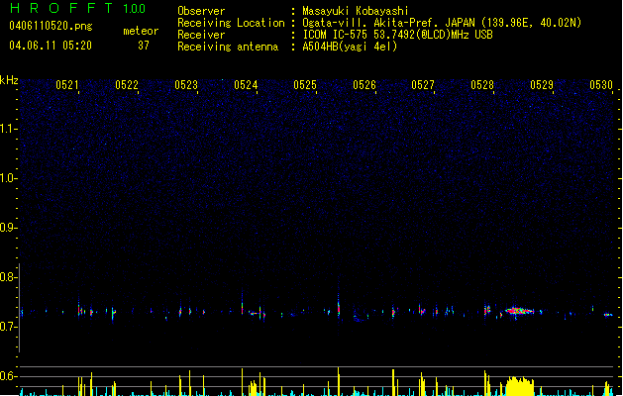
Task: Click the tall echo spike before 0526
Action: (x=339, y=302)
